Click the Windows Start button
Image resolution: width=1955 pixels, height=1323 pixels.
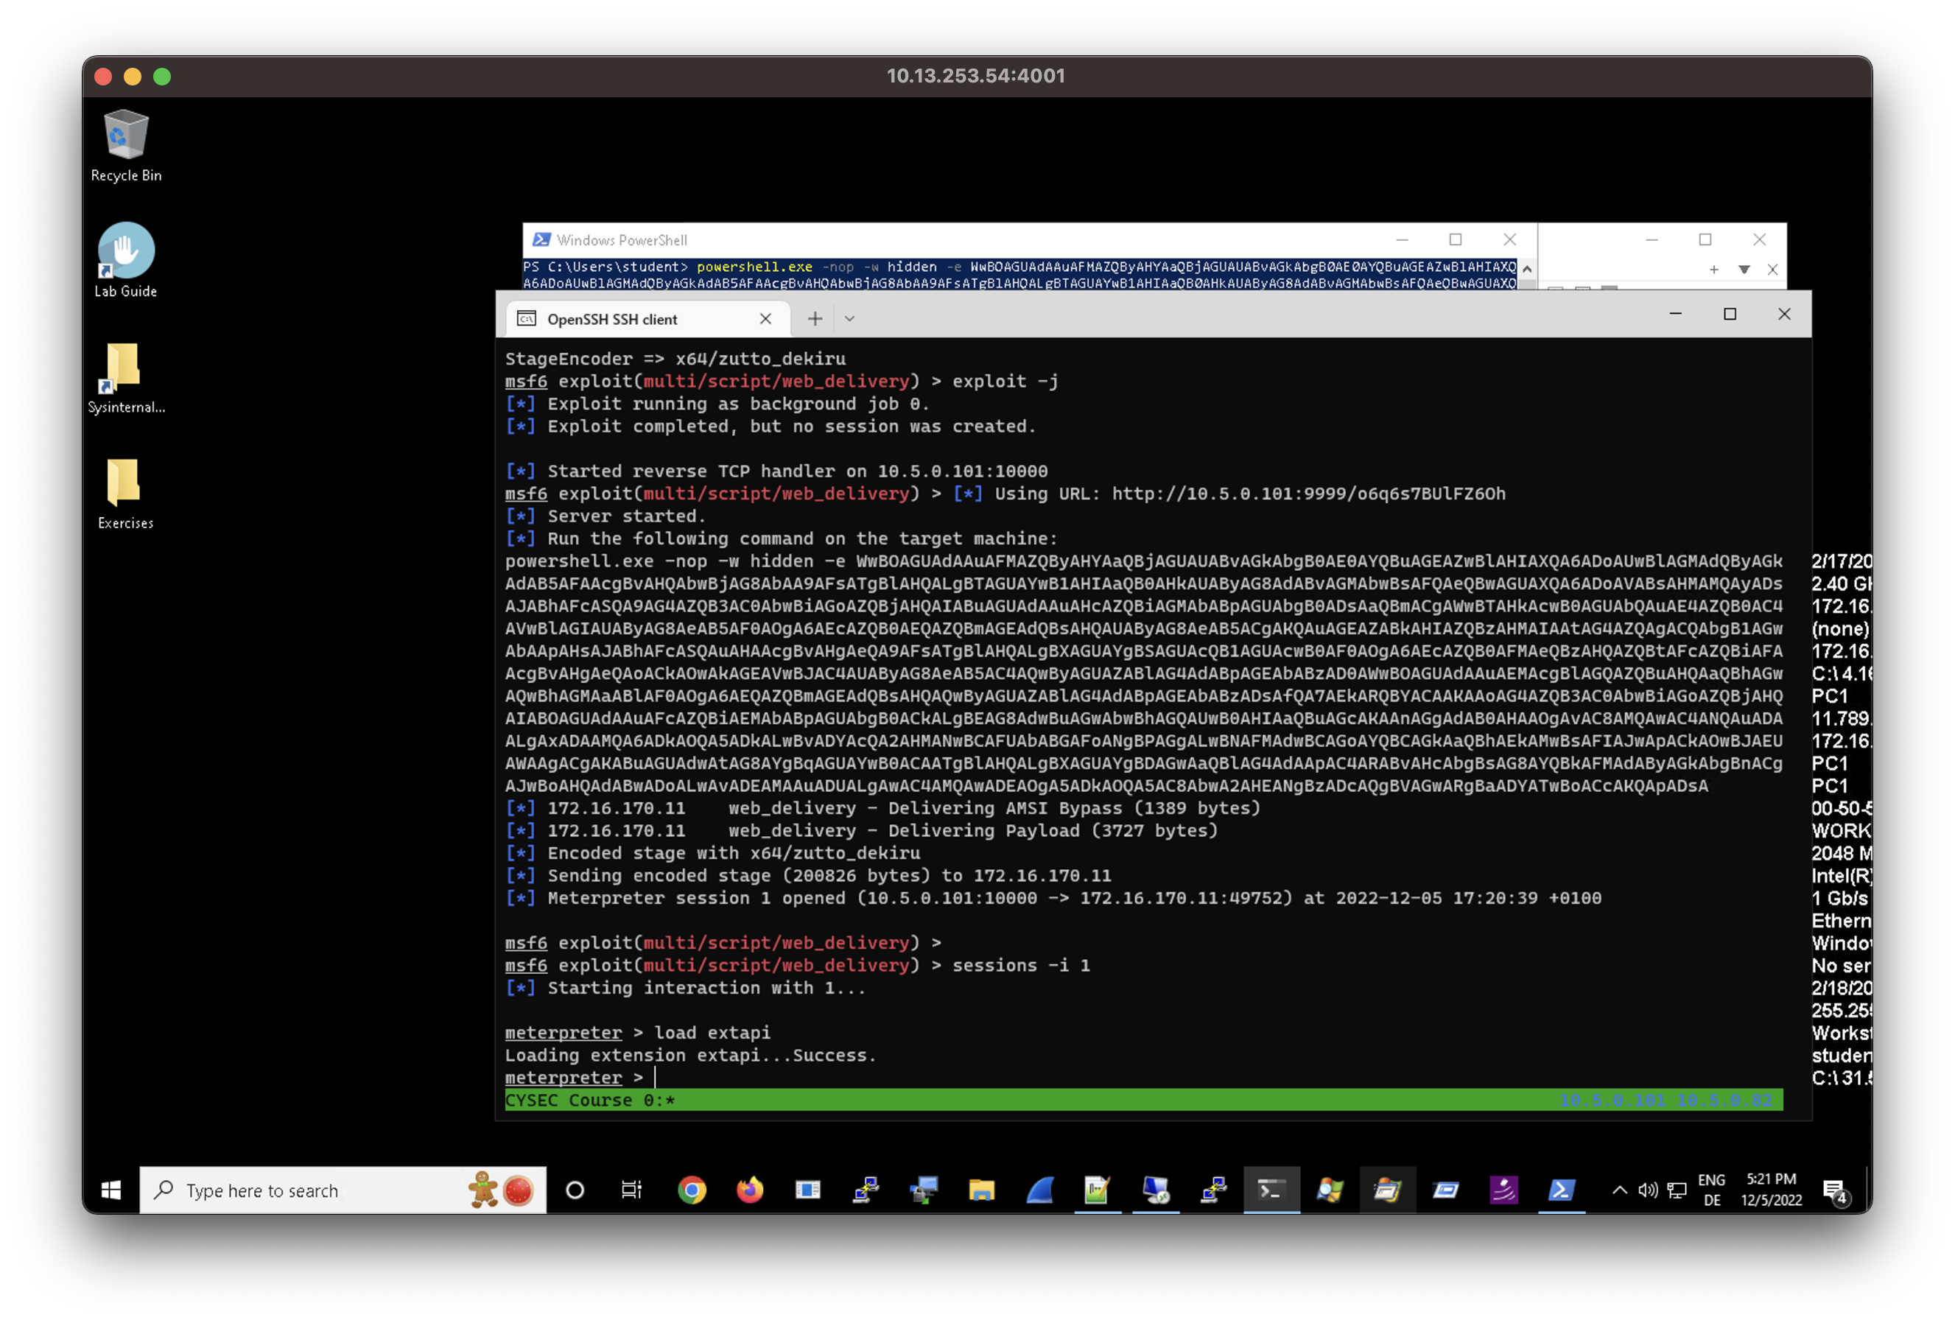coord(111,1190)
